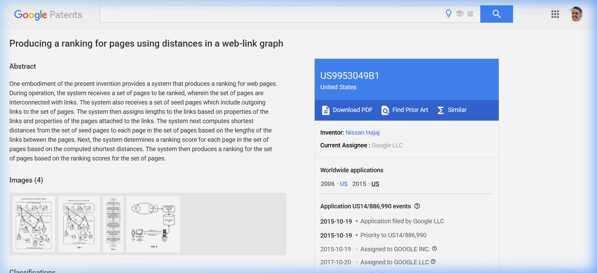This screenshot has width=597, height=273.
Task: Click help icon after Assigned to GOOGLE INC.
Action: pyautogui.click(x=434, y=248)
